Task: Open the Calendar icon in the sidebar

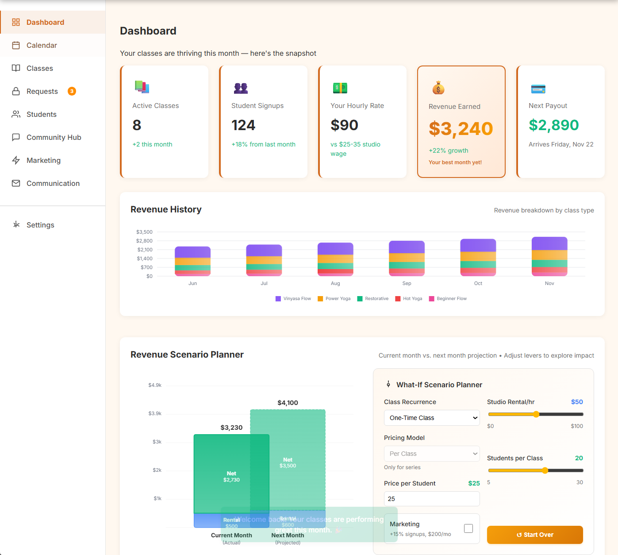Action: pyautogui.click(x=16, y=45)
